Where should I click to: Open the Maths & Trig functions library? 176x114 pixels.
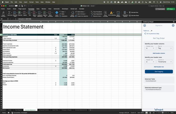click(45, 14)
